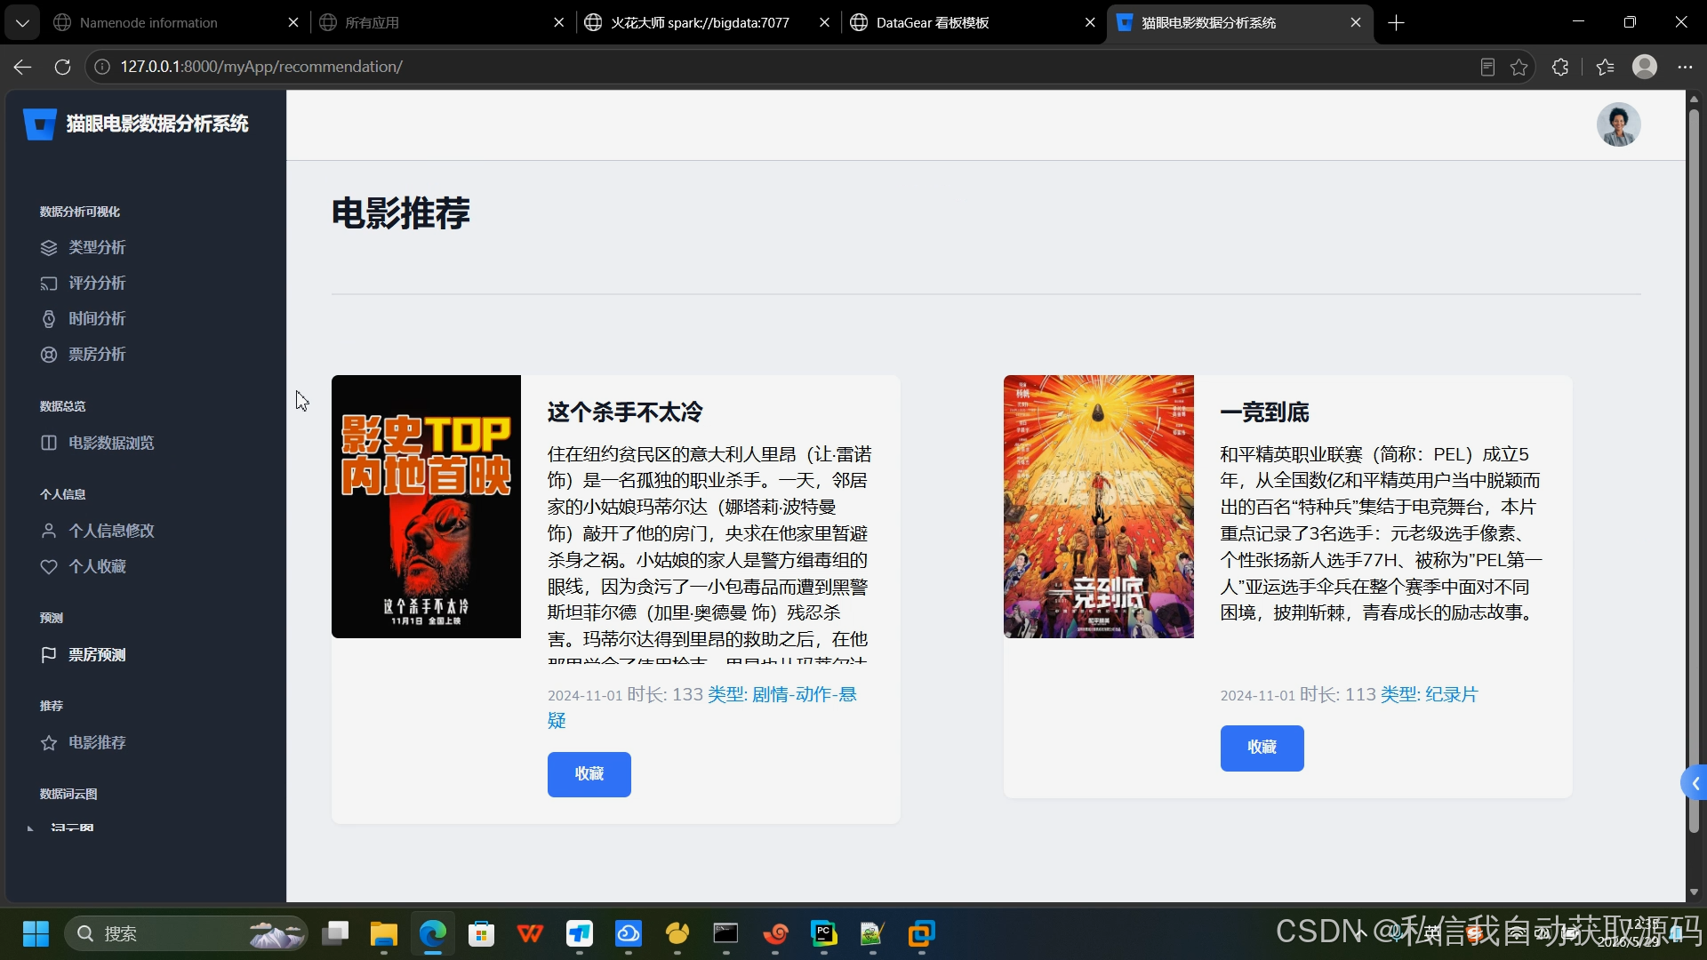Close the DataGear 看板模板 tab

click(1090, 23)
